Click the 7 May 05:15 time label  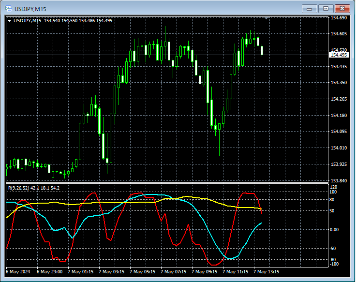142,272
